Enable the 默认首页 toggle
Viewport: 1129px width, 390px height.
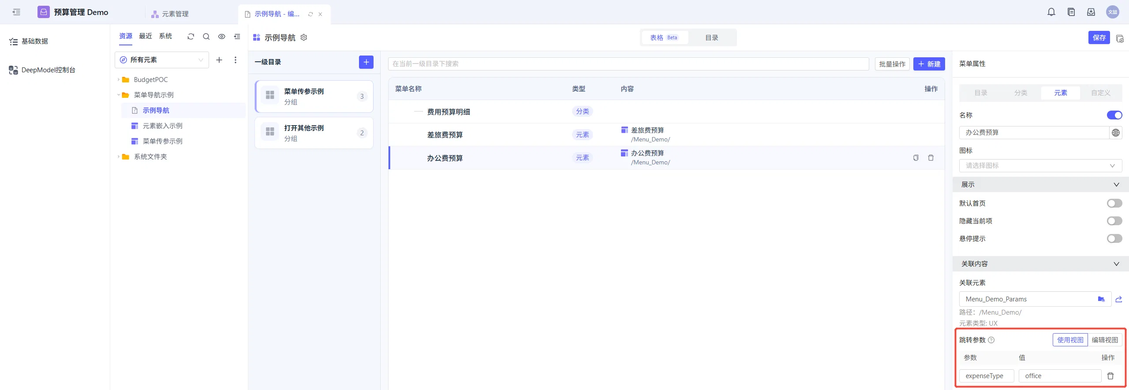tap(1114, 203)
